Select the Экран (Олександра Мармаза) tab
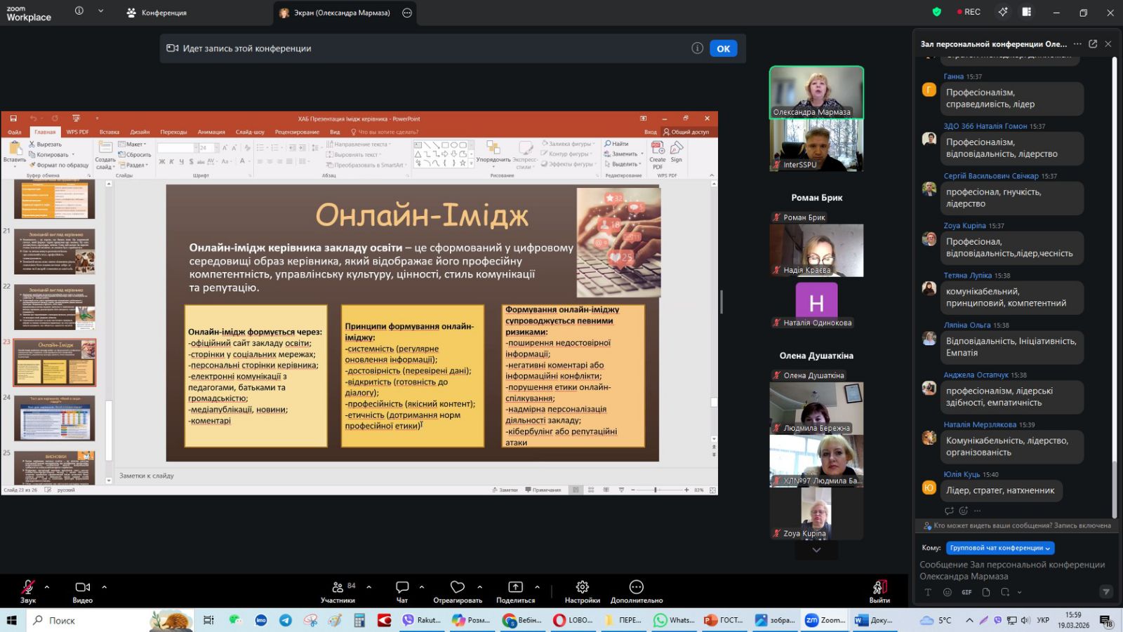Viewport: 1123px width, 632px height. pos(335,13)
